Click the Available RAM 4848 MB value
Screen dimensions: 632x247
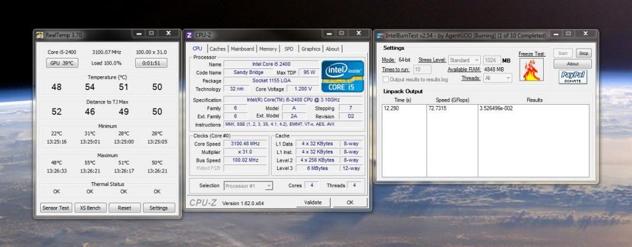(493, 69)
